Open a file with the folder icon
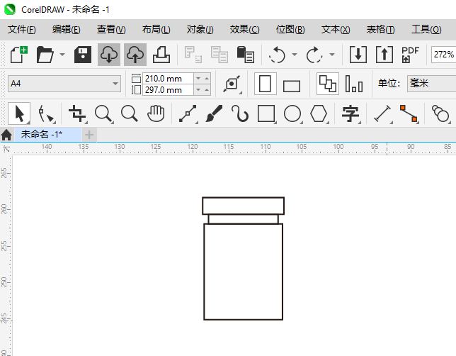 pos(45,55)
